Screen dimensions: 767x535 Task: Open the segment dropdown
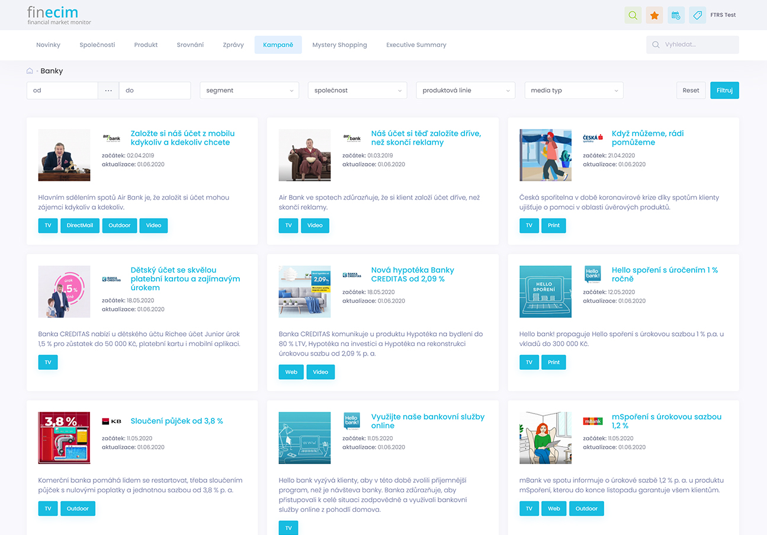249,91
